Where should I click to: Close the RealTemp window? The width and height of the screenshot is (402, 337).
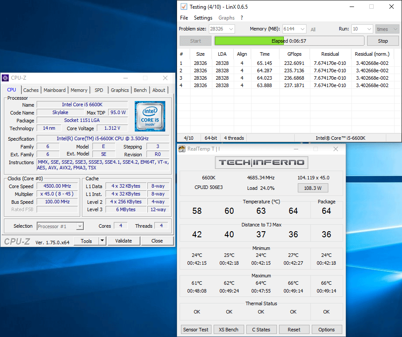(x=336, y=149)
